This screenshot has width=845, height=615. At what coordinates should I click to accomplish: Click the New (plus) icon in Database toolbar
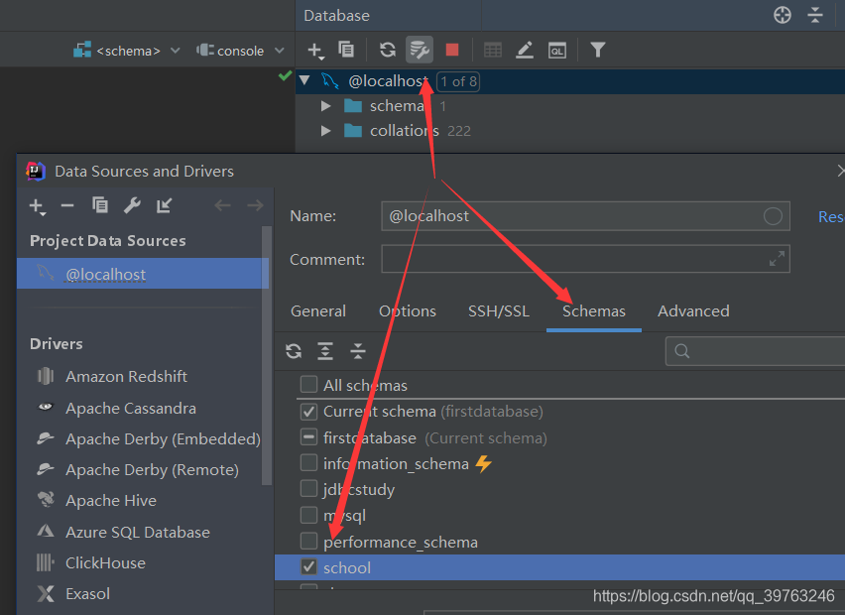(x=315, y=51)
